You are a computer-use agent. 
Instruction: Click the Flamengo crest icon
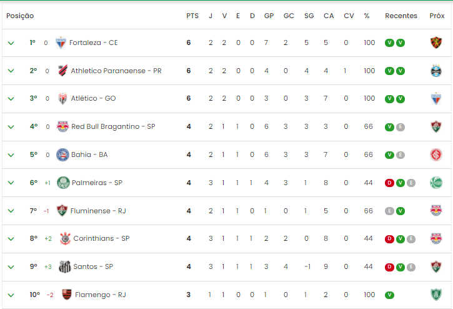[67, 295]
